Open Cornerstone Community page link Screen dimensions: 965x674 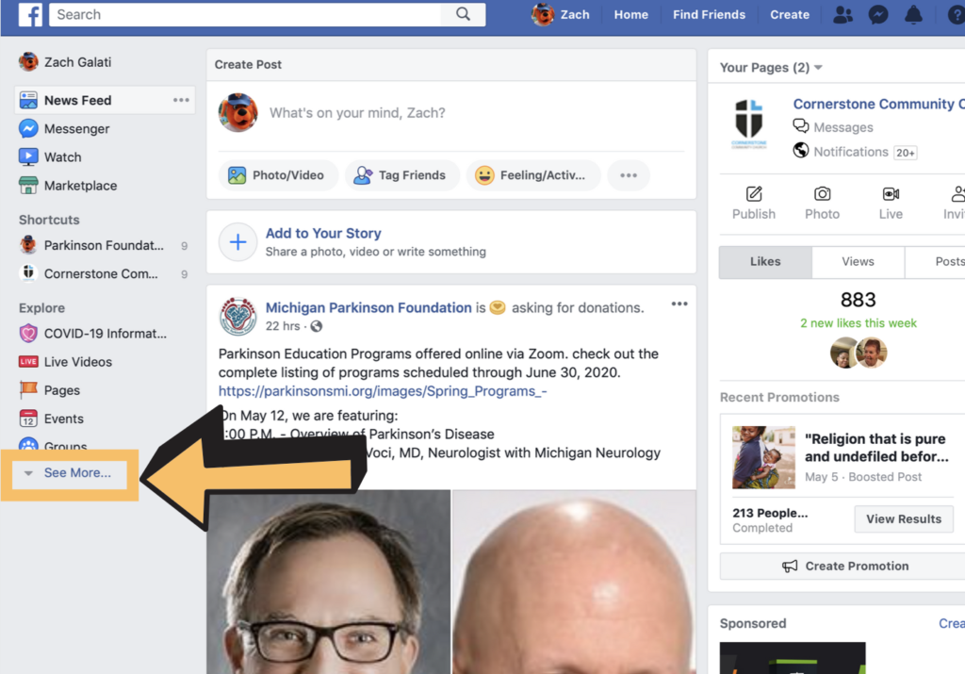click(878, 104)
